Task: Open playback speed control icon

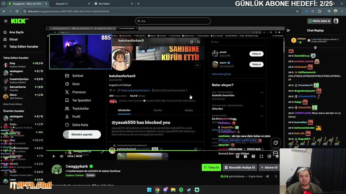Action: pos(269,156)
